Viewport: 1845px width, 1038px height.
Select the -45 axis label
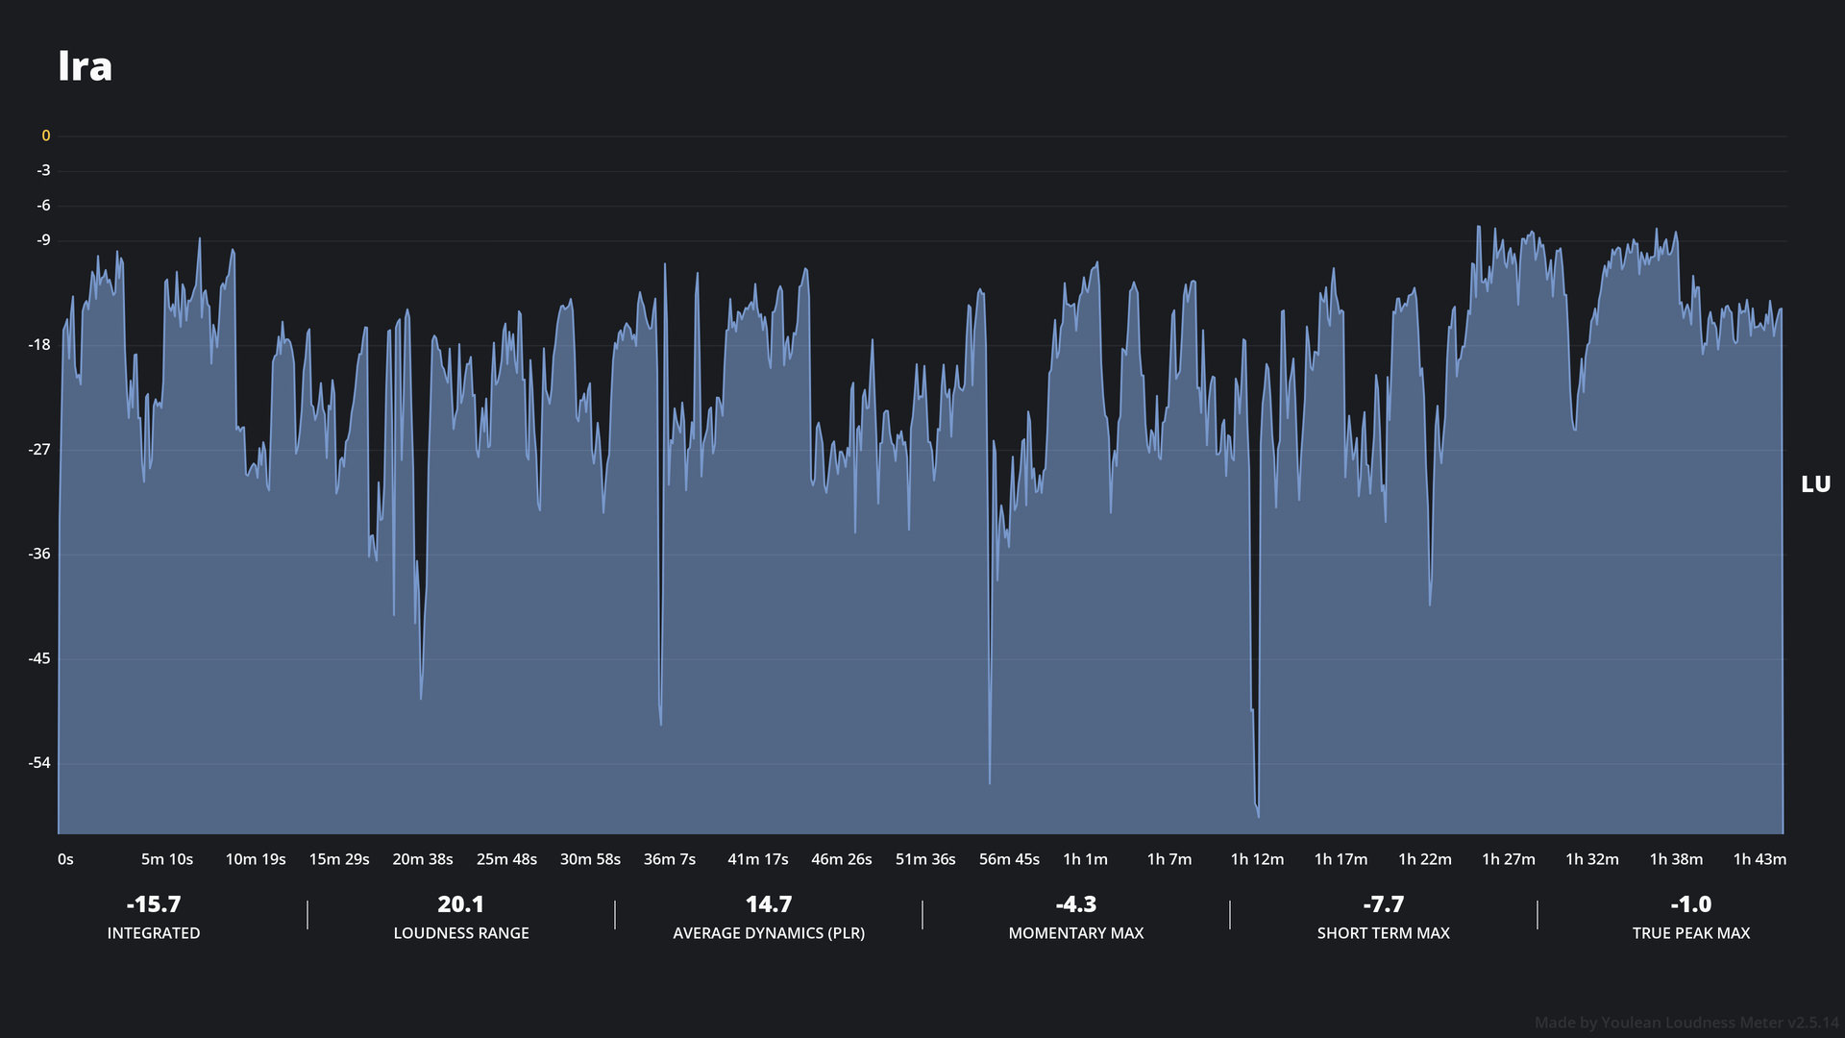39,658
